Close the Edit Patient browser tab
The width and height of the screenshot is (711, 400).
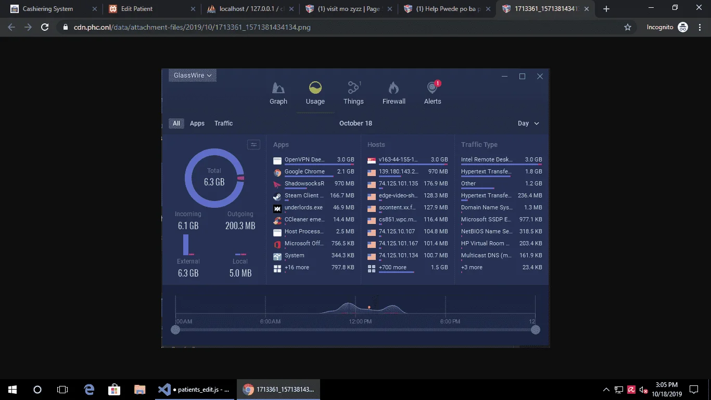(193, 9)
